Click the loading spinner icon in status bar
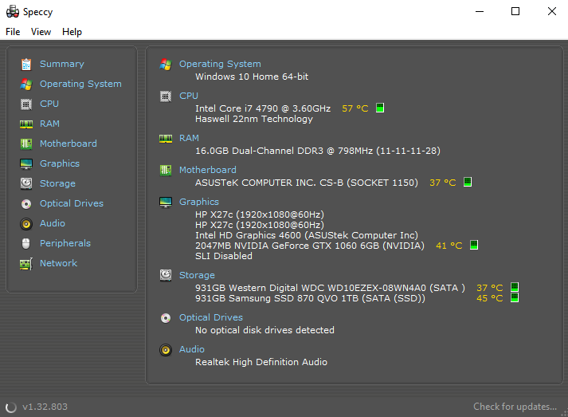Viewport: 568px width, 417px height. [11, 407]
